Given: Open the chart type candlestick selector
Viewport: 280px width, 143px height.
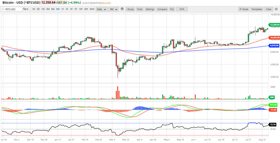Looking at the screenshot, I should (x=26, y=9).
